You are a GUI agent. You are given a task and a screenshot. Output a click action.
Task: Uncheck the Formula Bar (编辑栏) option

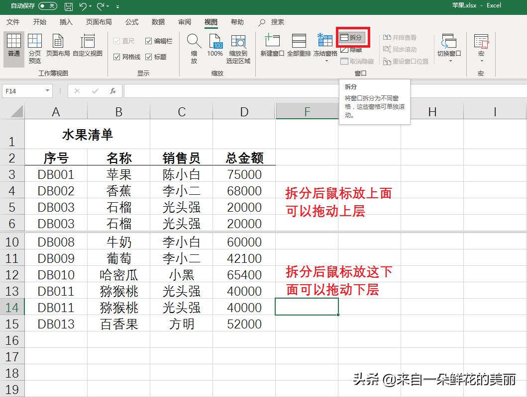pyautogui.click(x=149, y=41)
